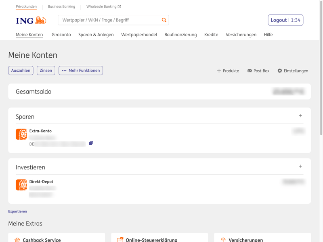Viewport: 323px width, 242px height.
Task: Focus the Wertpapier / WKN search field
Action: 109,20
